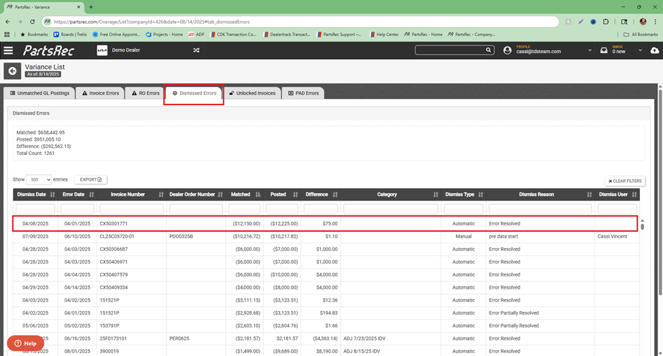
Task: Click the profile user icon
Action: click(507, 50)
